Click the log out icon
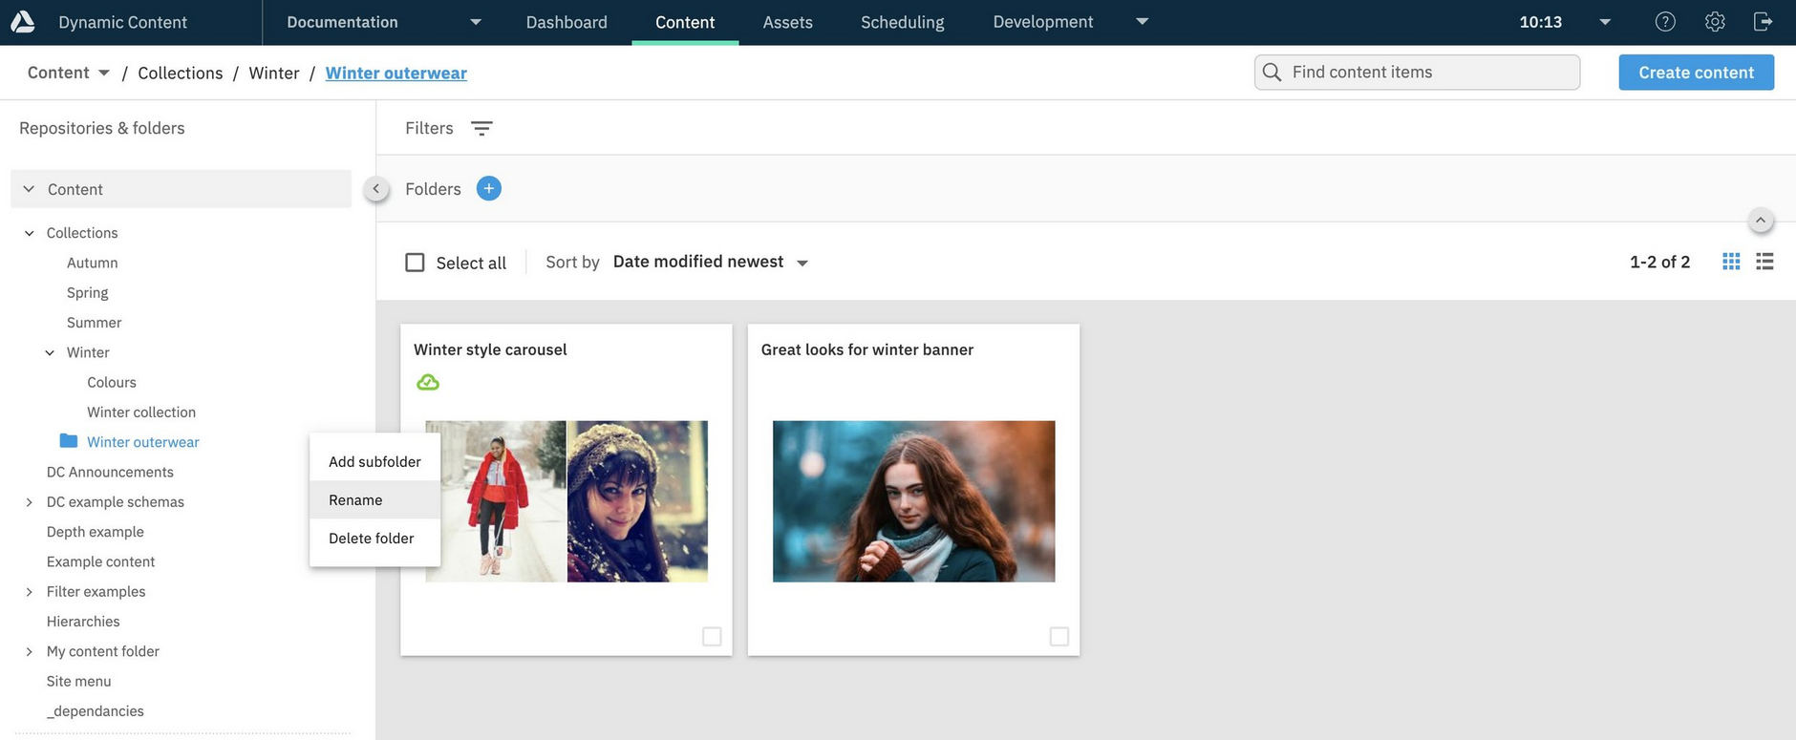The image size is (1796, 740). pos(1764,22)
